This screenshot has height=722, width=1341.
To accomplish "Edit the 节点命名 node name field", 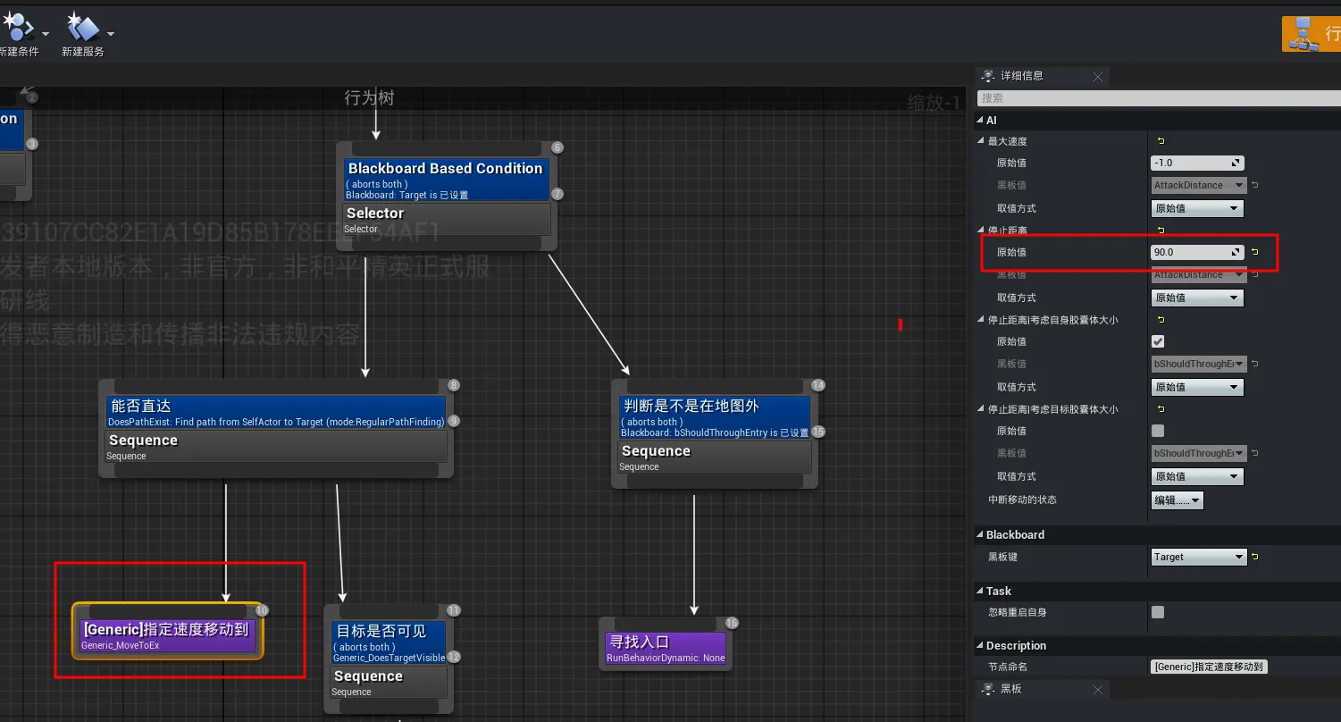I will [1209, 667].
